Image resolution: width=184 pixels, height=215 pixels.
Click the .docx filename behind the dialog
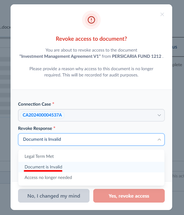[x=5, y=27]
